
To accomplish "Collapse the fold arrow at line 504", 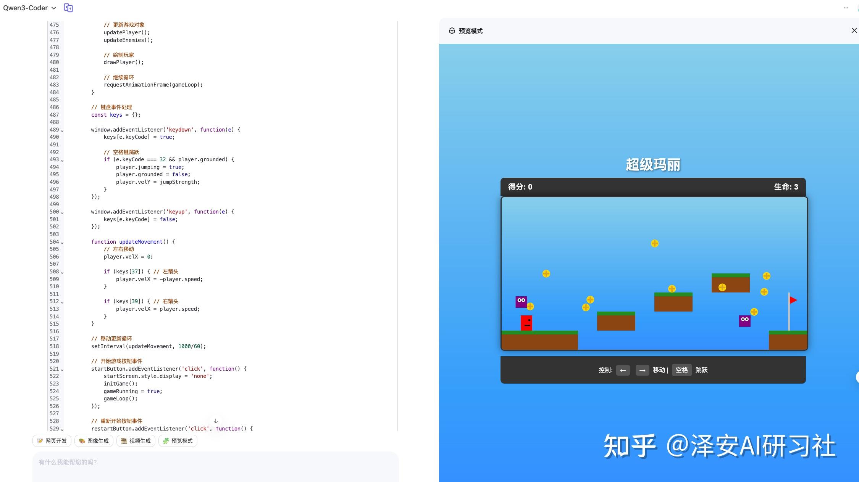I will (62, 243).
